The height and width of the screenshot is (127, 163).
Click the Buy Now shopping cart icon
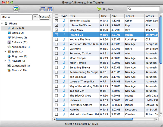[x=99, y=9]
